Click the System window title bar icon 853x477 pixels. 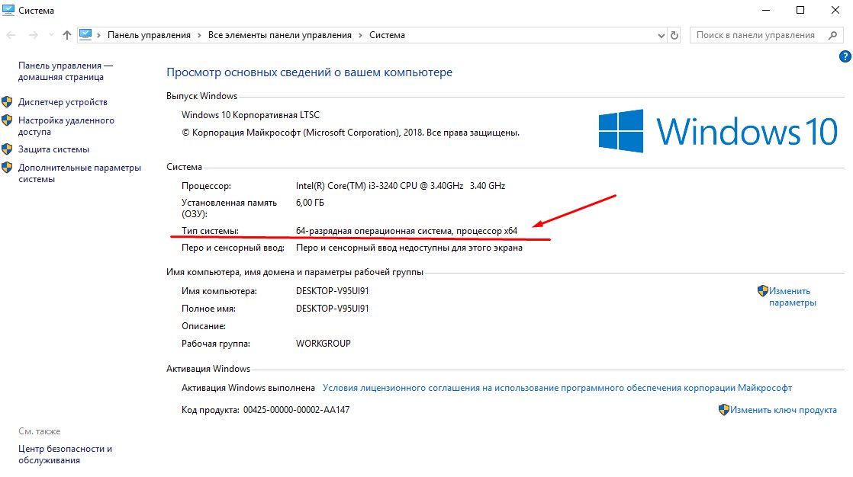tap(8, 10)
